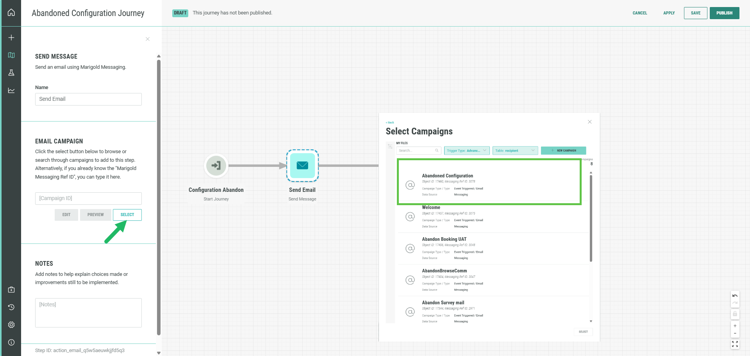Toggle the canvas lock icon
The image size is (750, 356).
click(735, 314)
